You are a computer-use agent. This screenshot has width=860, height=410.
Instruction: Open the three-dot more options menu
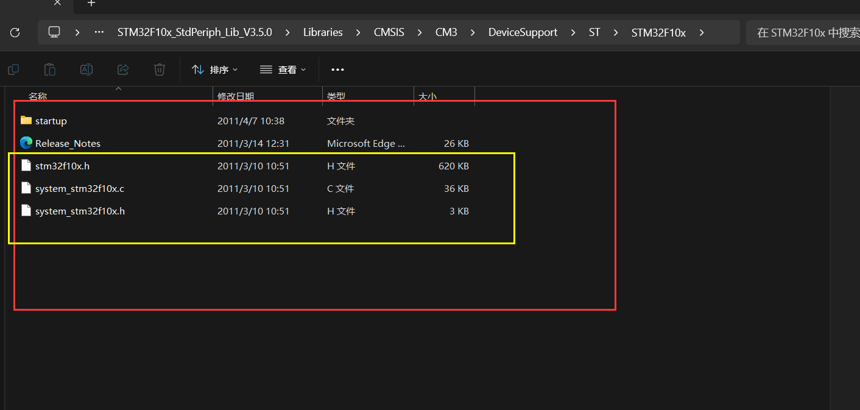337,70
